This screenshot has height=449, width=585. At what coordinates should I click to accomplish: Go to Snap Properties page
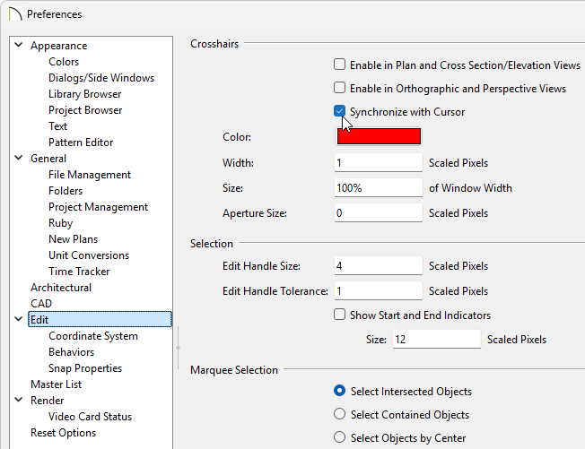click(x=85, y=368)
